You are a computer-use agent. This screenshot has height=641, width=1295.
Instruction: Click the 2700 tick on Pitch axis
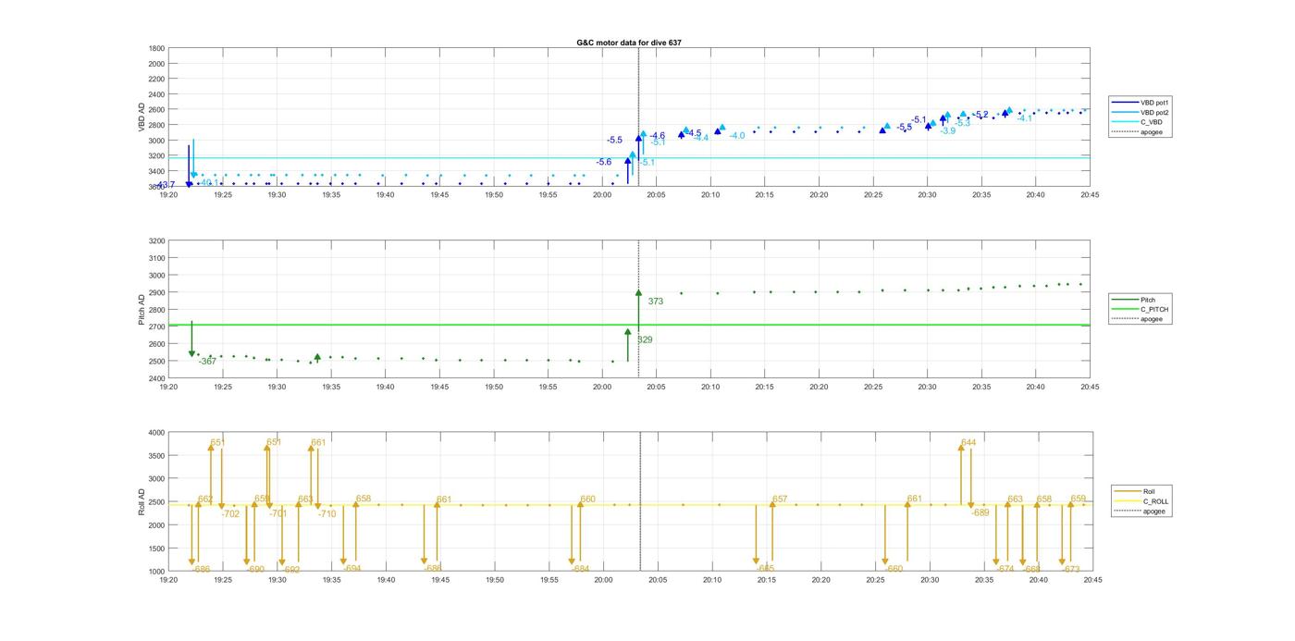point(156,327)
